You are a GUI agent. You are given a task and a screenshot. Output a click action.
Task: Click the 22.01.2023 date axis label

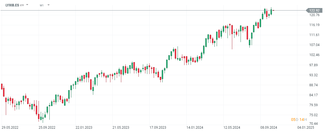pos(84,127)
